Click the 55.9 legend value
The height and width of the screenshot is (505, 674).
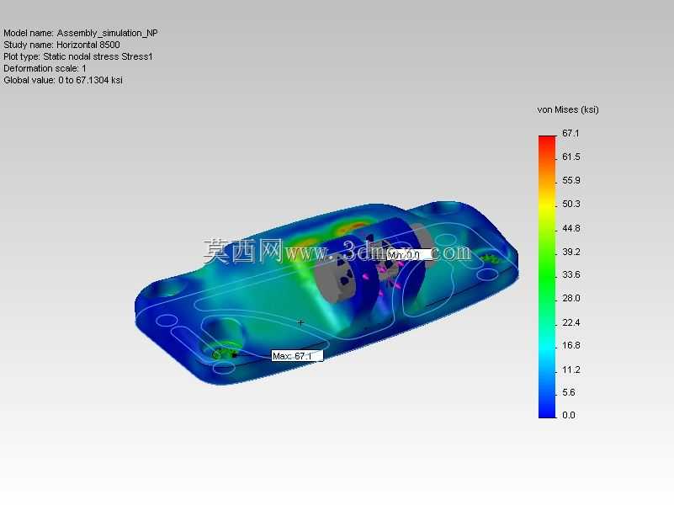point(571,180)
